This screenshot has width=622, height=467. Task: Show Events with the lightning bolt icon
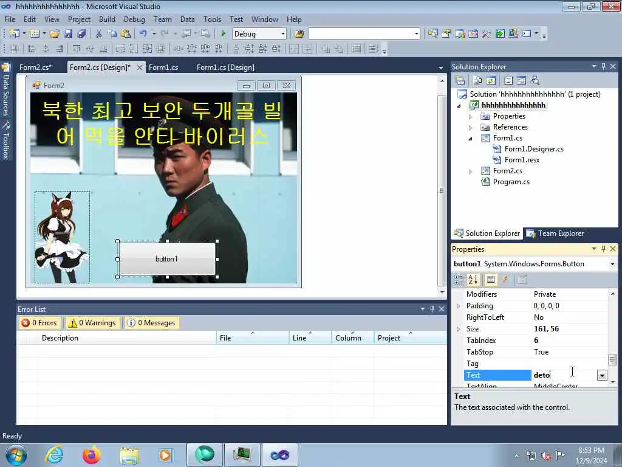tap(505, 280)
